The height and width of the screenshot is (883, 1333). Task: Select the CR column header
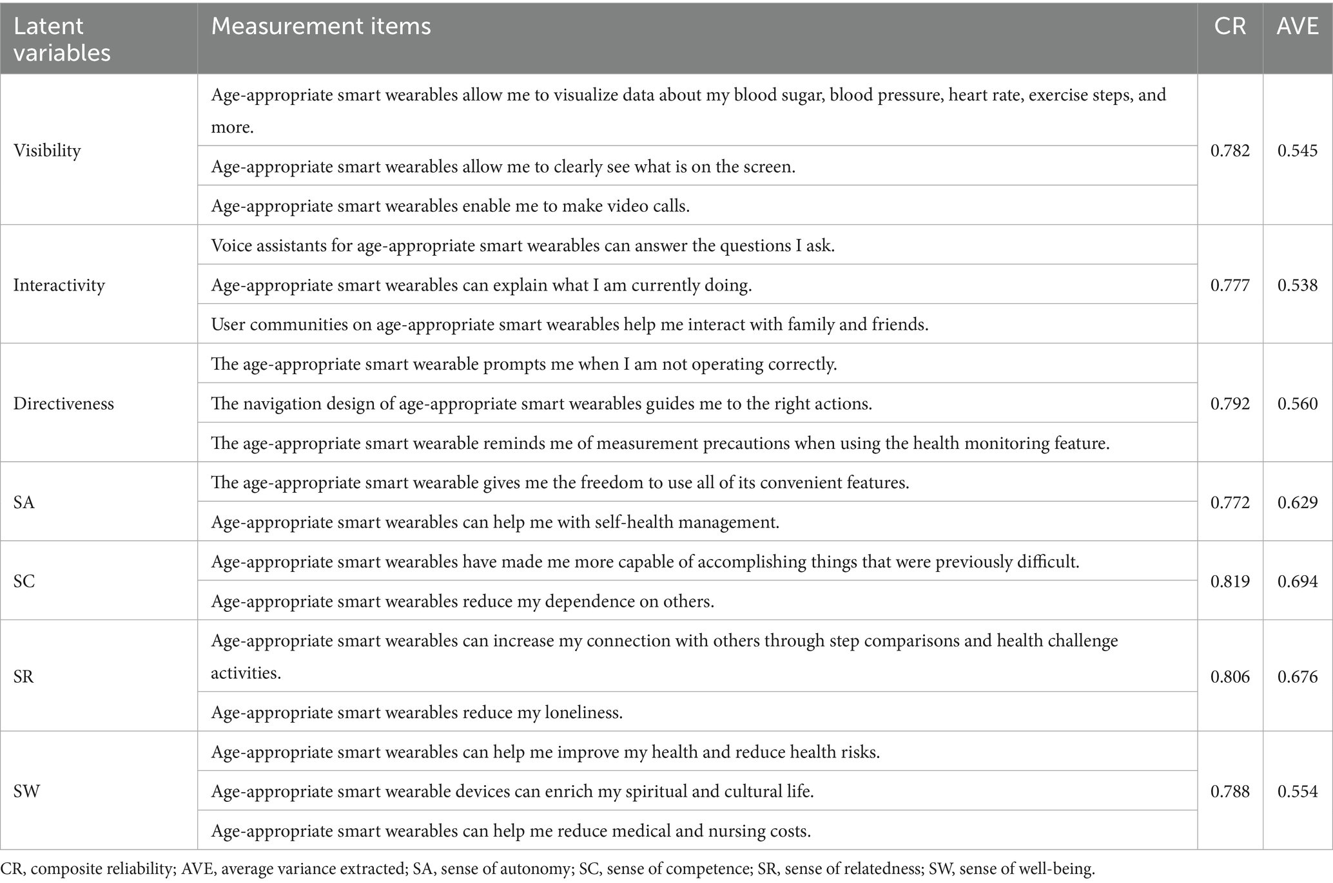pos(1229,26)
